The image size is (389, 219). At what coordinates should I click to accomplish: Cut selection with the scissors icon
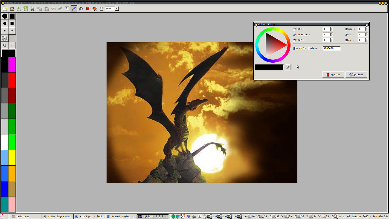point(33,9)
